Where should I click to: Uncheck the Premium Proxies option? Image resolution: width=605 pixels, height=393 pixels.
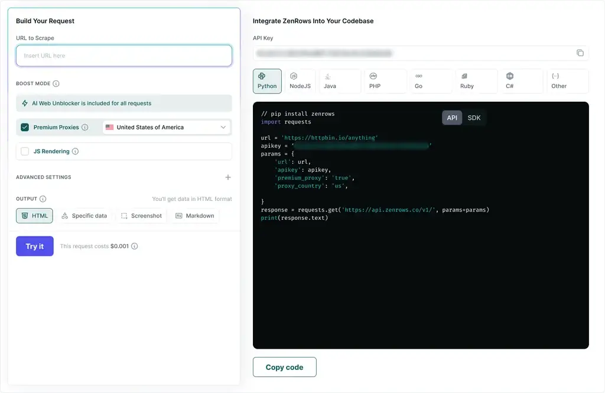24,126
